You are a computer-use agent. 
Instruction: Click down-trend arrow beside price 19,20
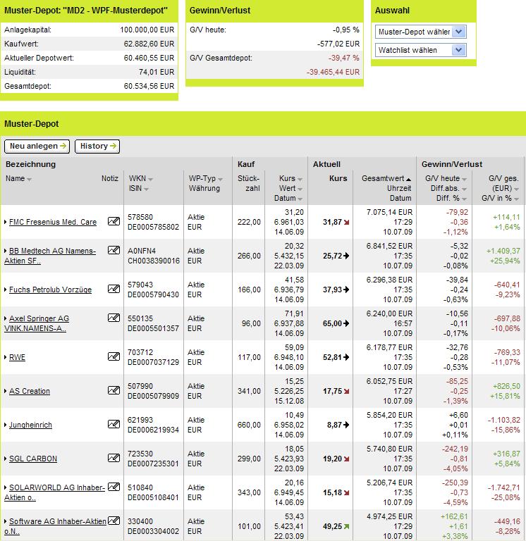pyautogui.click(x=346, y=459)
